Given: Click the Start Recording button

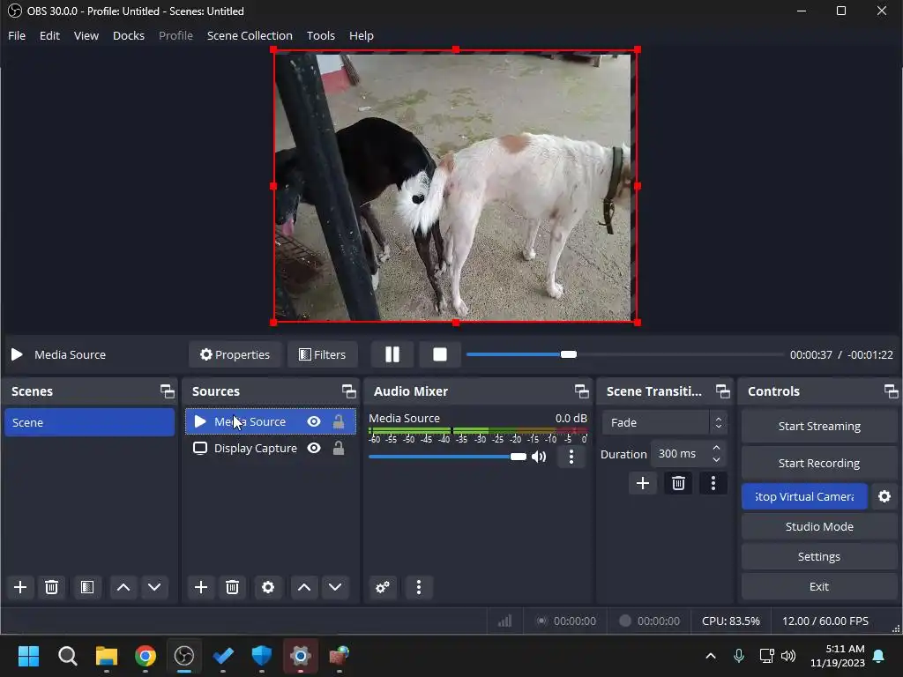Looking at the screenshot, I should pos(818,463).
